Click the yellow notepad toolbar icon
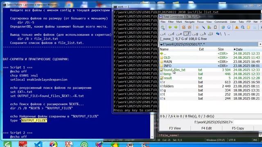This screenshot has width=262, height=147. pos(248,27)
